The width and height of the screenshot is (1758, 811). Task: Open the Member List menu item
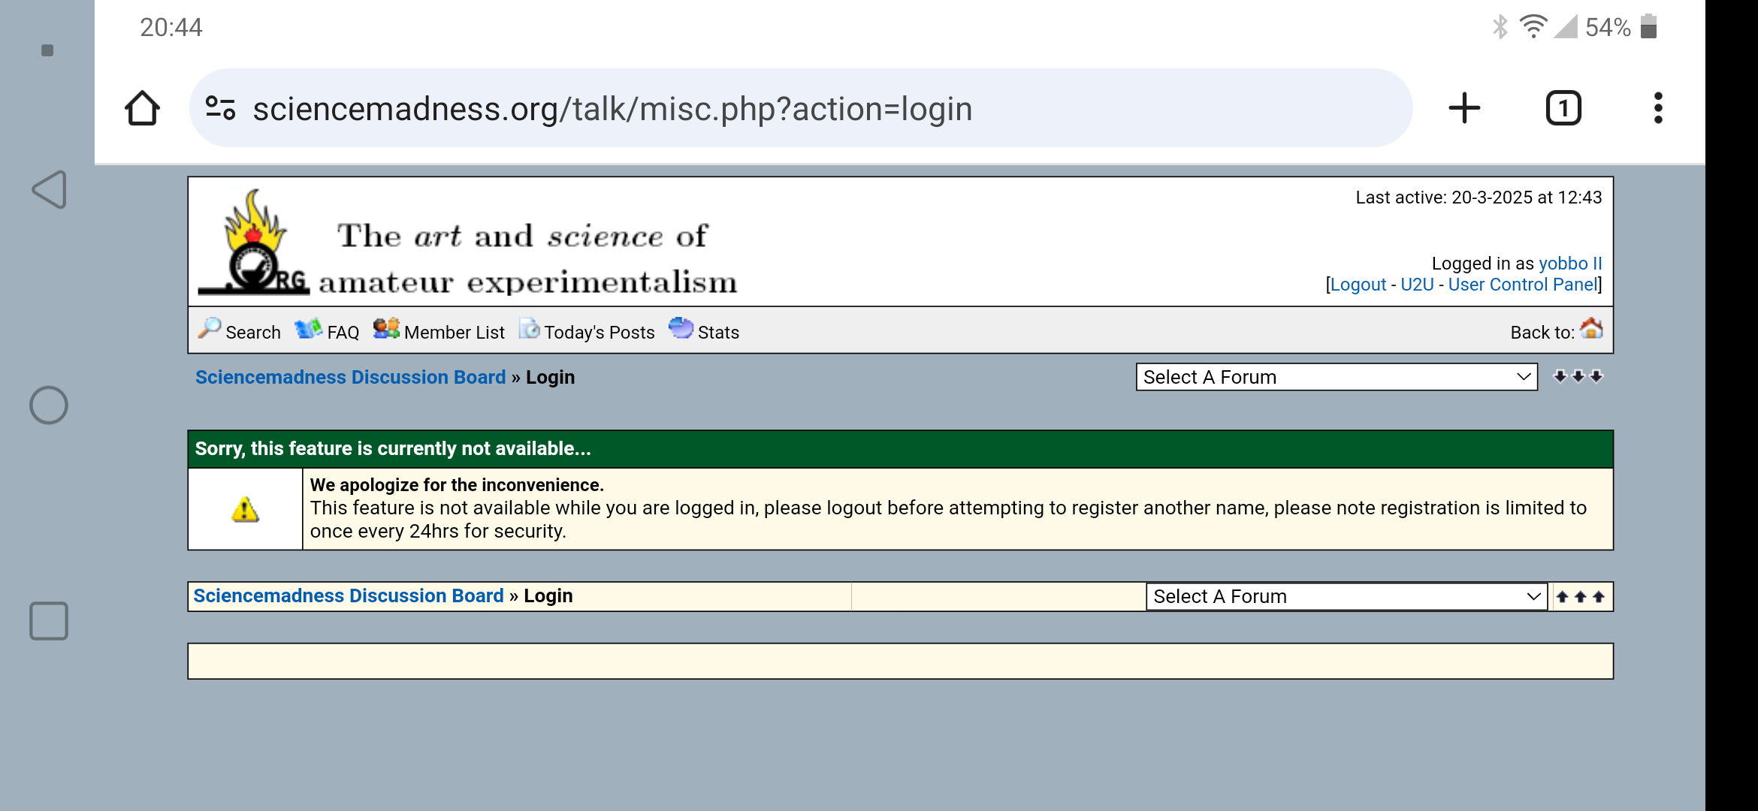click(x=439, y=332)
